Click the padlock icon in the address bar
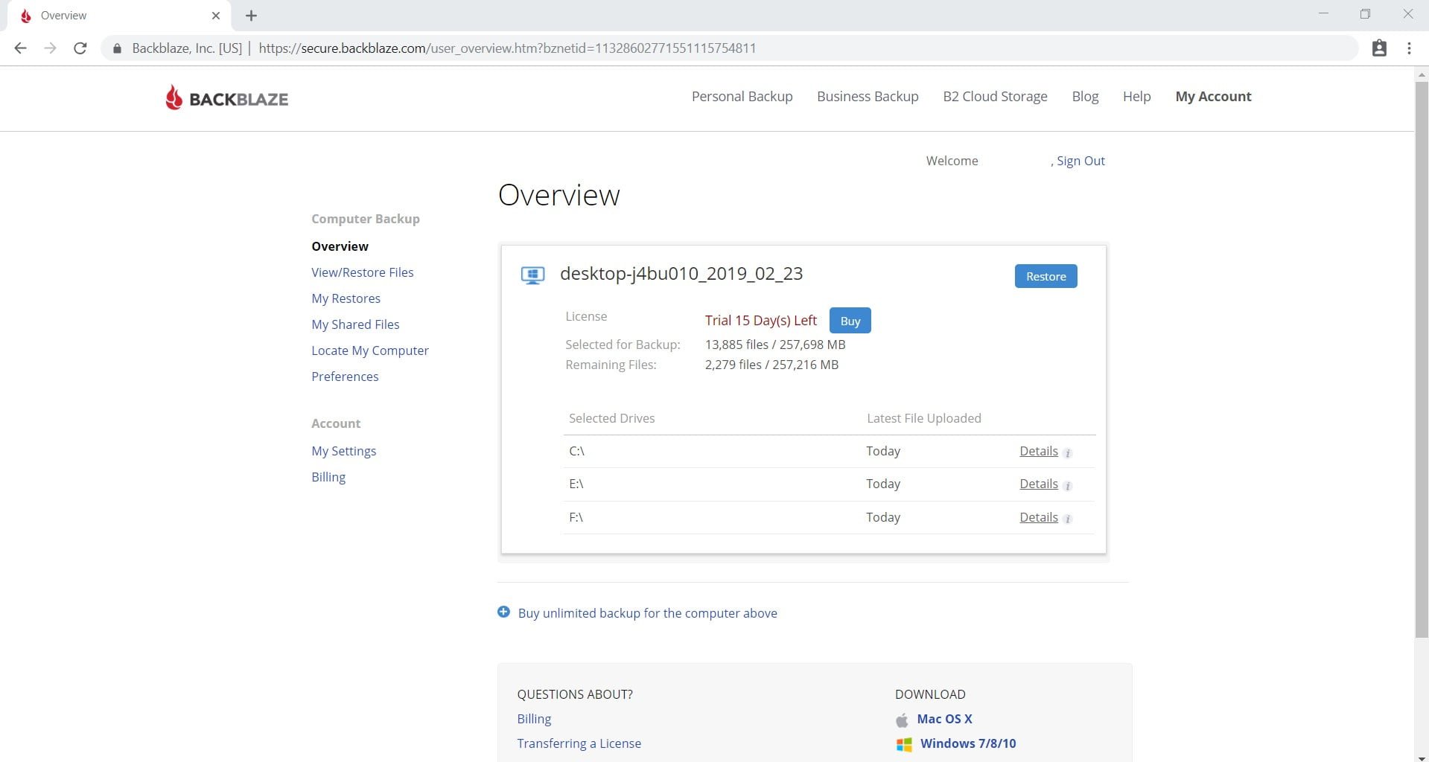 [117, 48]
